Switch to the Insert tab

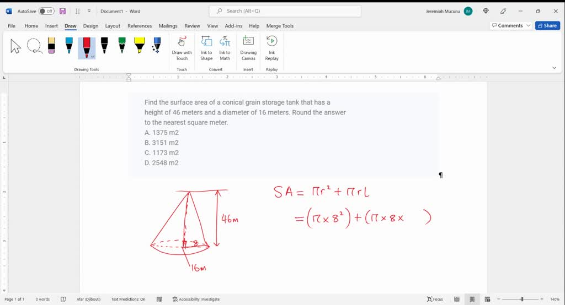pos(51,26)
